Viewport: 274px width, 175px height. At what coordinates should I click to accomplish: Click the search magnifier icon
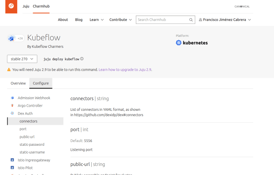(x=191, y=20)
